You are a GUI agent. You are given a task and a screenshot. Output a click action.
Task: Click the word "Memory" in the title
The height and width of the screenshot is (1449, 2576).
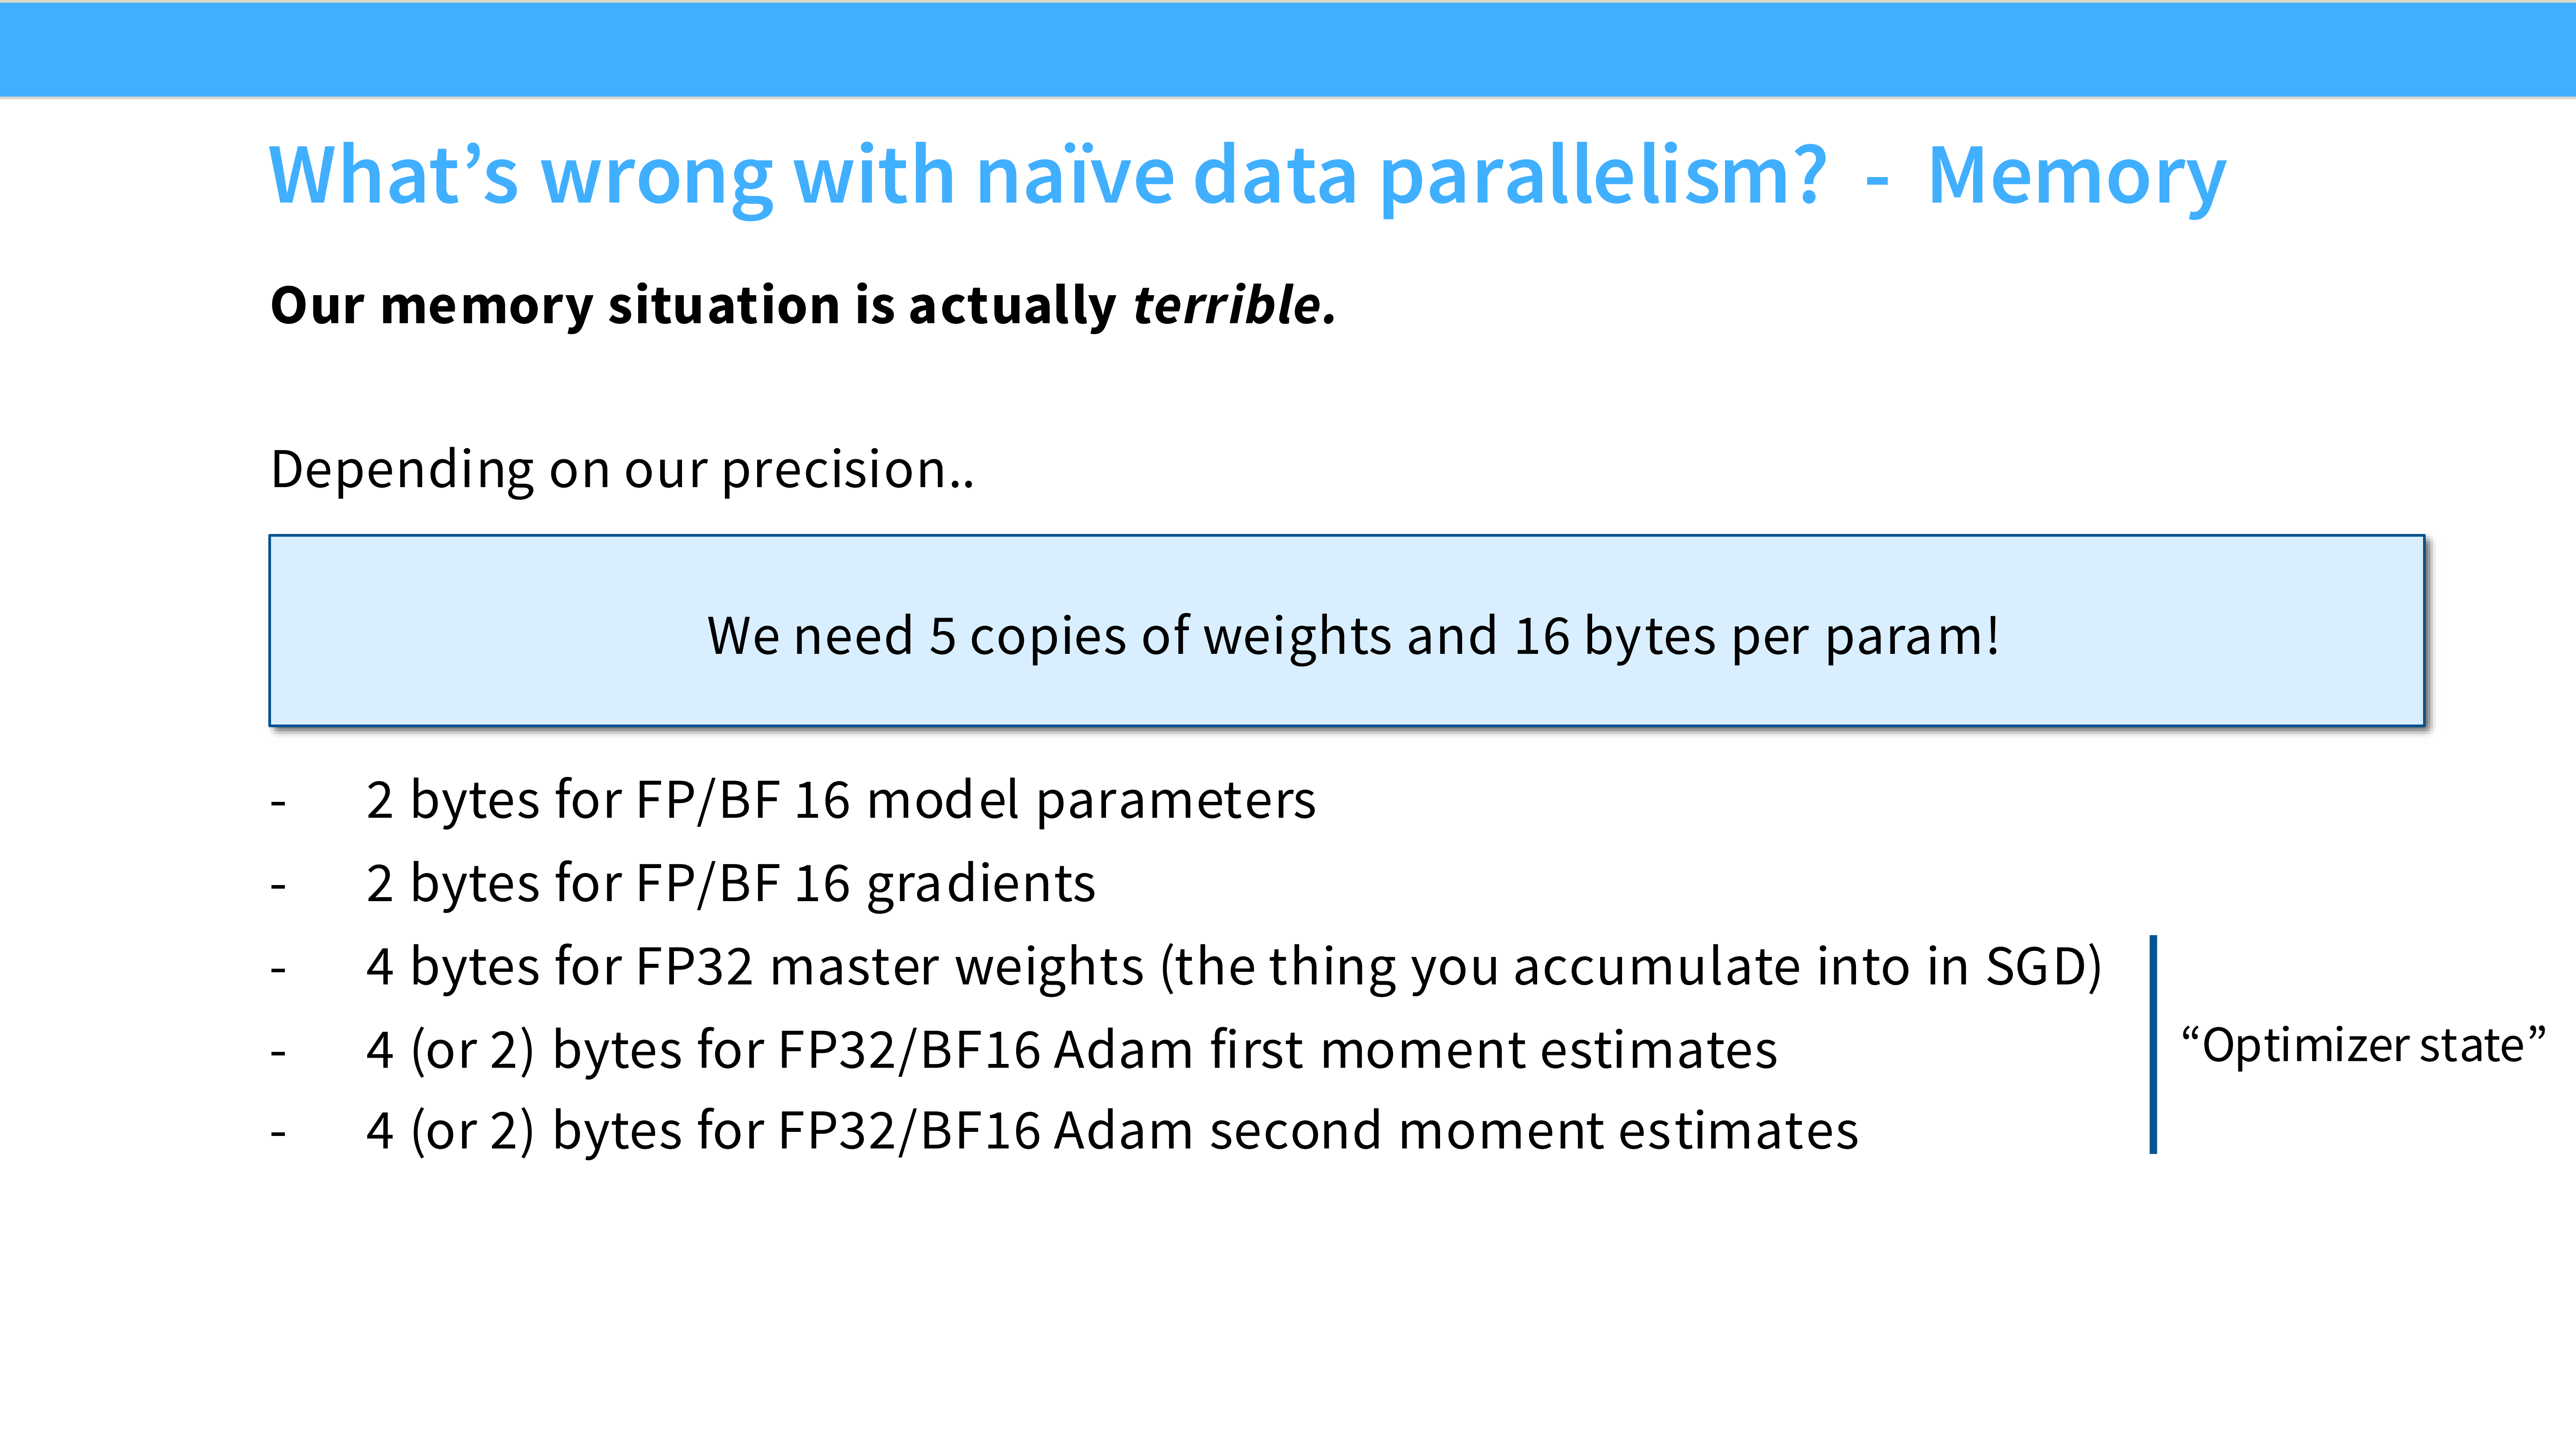click(2076, 176)
